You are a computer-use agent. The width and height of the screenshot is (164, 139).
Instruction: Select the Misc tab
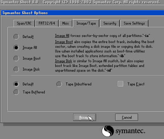coord(65,23)
